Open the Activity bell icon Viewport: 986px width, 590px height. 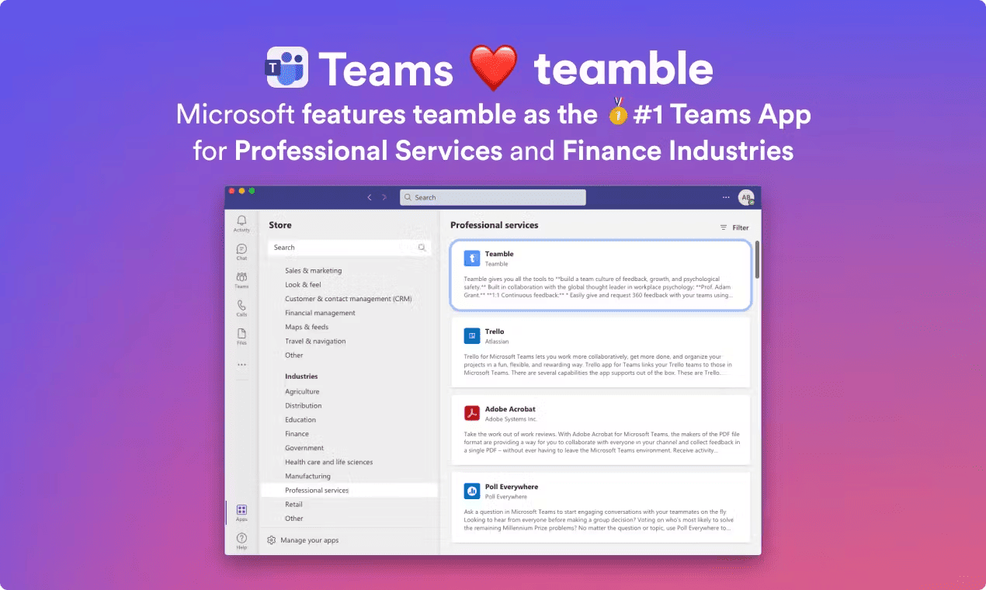[241, 223]
